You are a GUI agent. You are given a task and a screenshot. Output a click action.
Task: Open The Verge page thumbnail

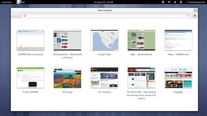point(67,78)
